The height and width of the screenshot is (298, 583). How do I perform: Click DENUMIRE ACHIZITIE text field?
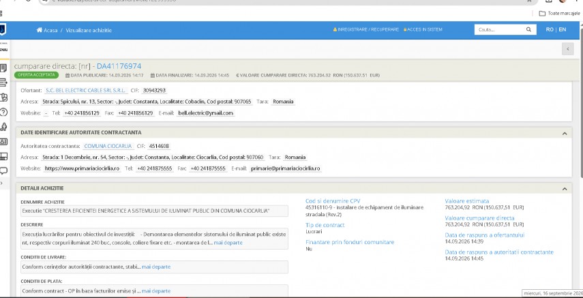[x=154, y=211]
